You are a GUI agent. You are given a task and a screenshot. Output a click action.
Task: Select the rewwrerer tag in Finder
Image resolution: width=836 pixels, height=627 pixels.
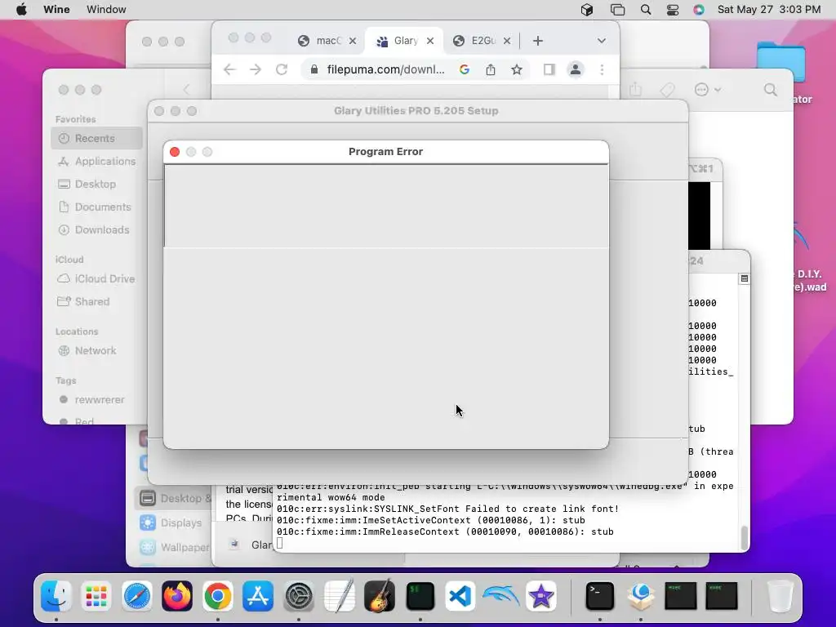(96, 400)
